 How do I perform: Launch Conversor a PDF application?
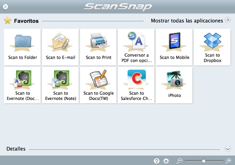tap(137, 47)
